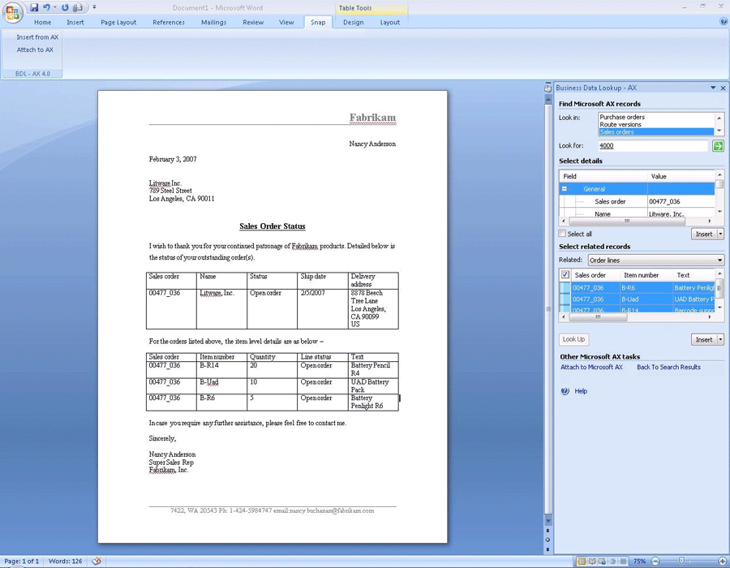Toggle selection of the B-R6 record row

tap(565, 288)
